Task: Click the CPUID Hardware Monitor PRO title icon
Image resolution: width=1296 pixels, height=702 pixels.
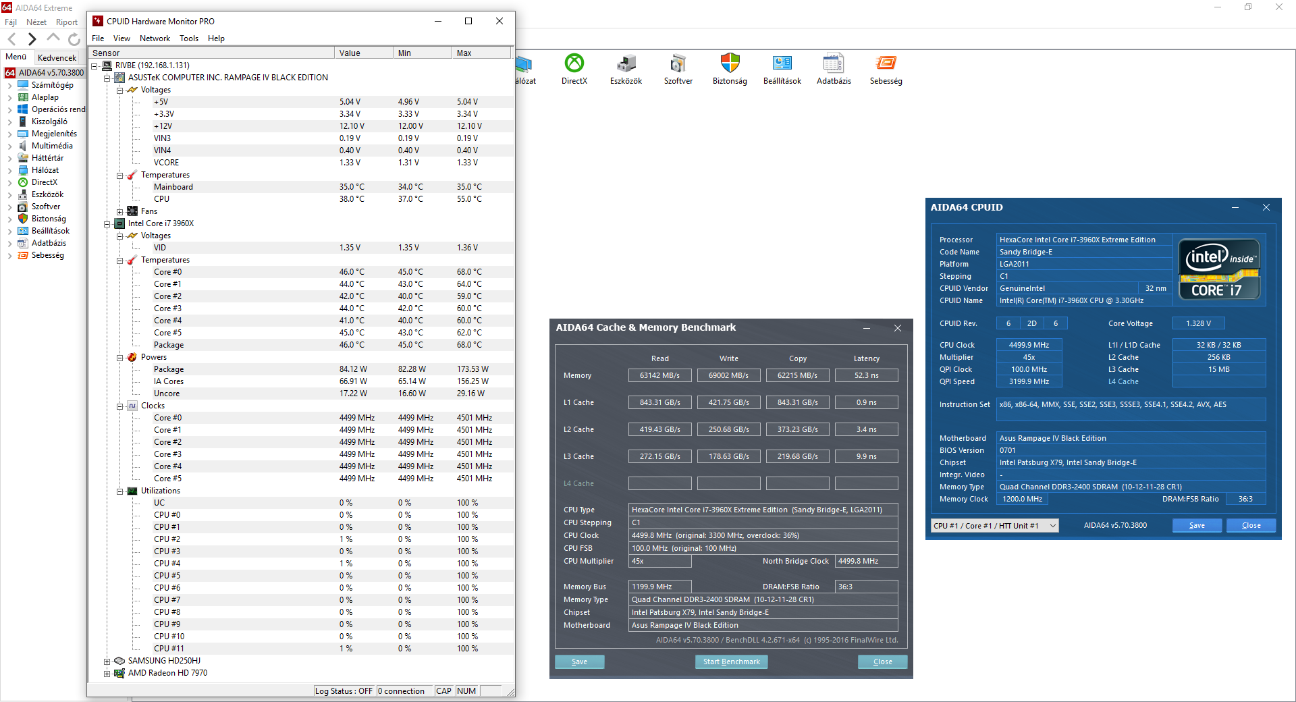Action: [x=98, y=21]
